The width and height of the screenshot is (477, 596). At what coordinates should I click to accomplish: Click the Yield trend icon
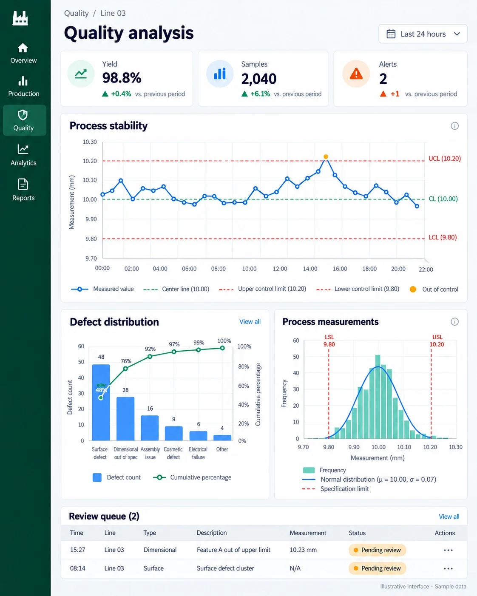pyautogui.click(x=81, y=74)
